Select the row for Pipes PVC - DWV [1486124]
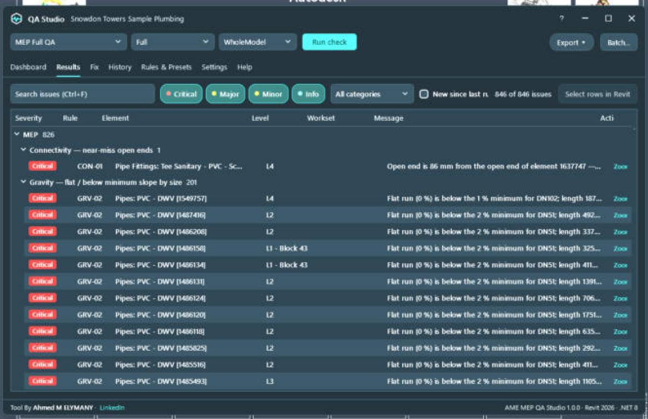The width and height of the screenshot is (648, 419). (328, 298)
